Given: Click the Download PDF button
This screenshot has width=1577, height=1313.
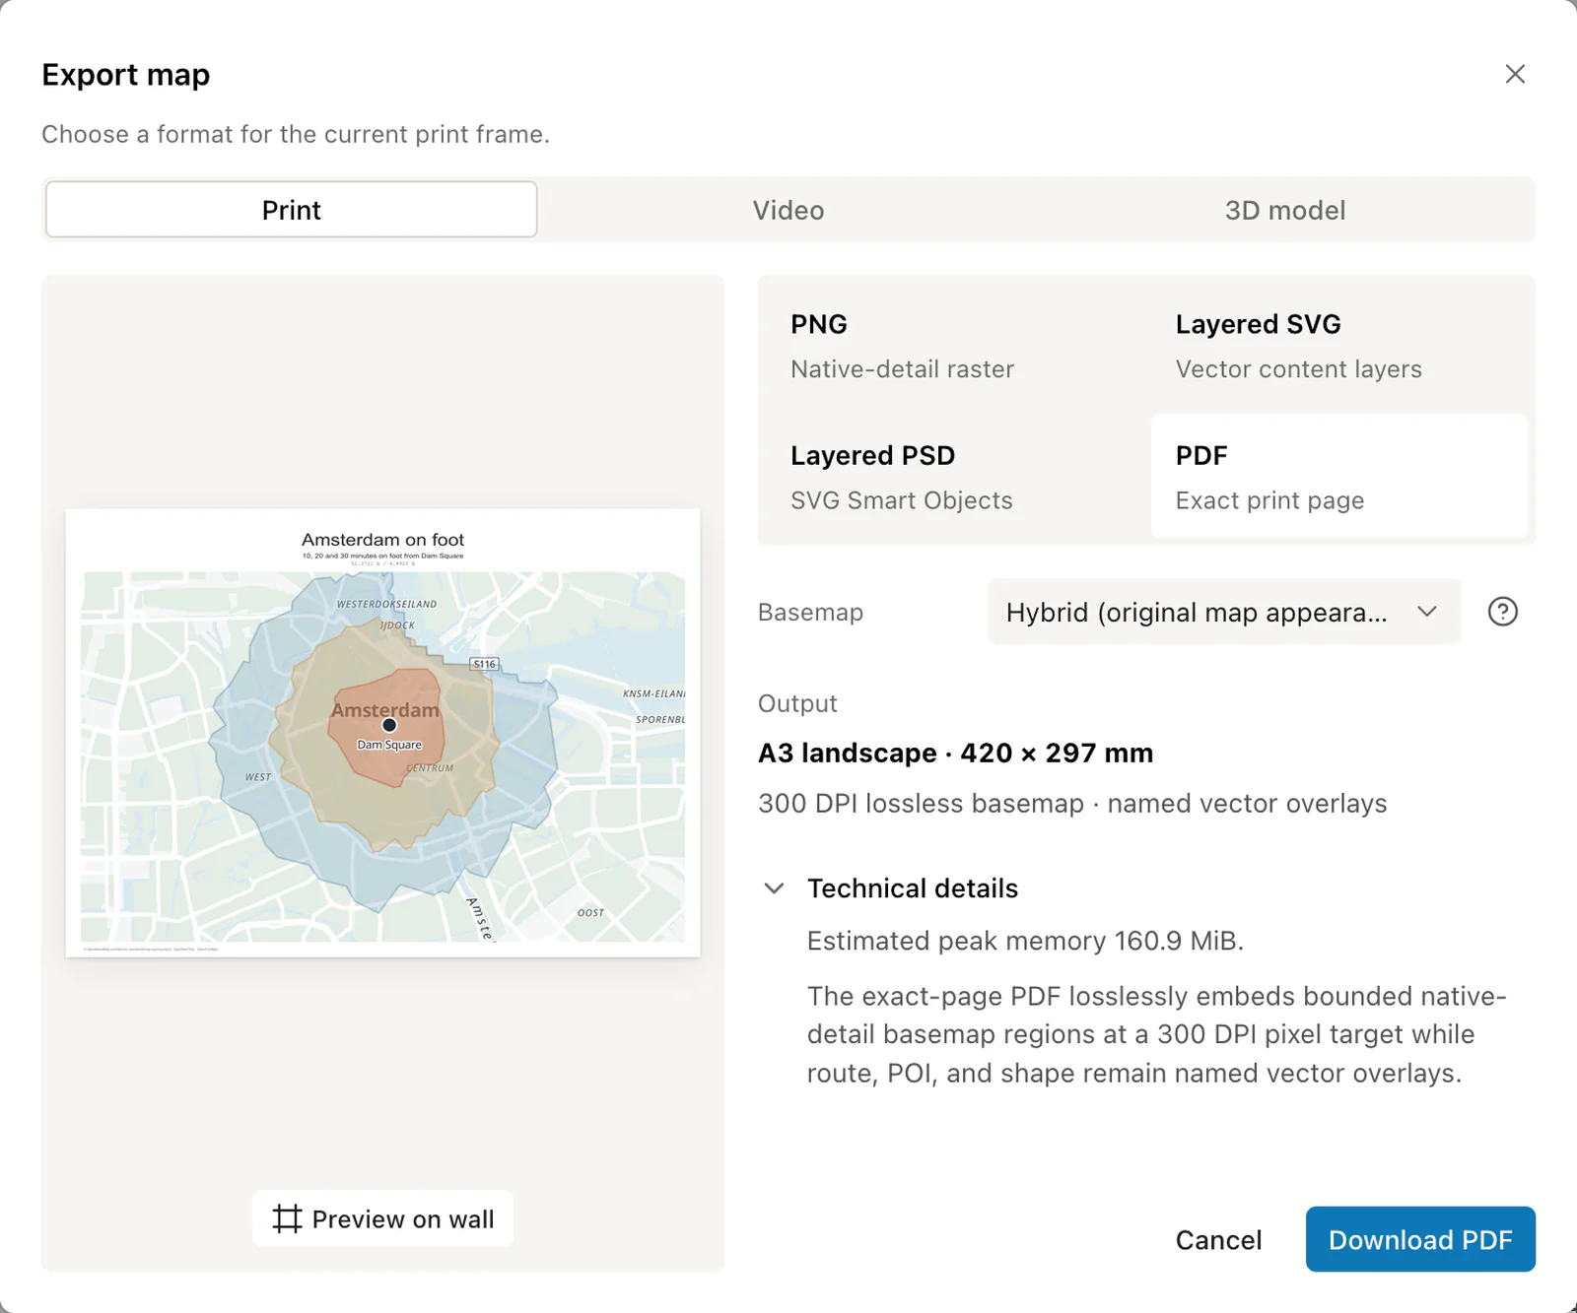Looking at the screenshot, I should 1420,1239.
